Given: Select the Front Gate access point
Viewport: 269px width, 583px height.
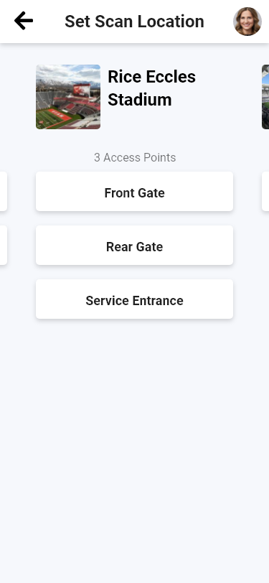Looking at the screenshot, I should [x=135, y=192].
